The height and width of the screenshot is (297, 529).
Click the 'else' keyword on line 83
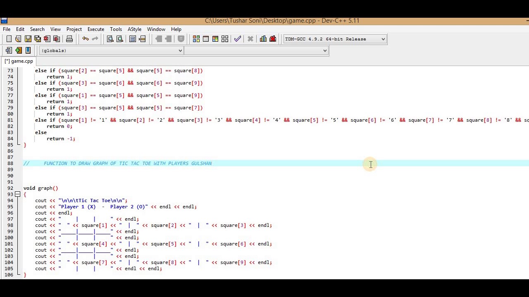[41, 132]
